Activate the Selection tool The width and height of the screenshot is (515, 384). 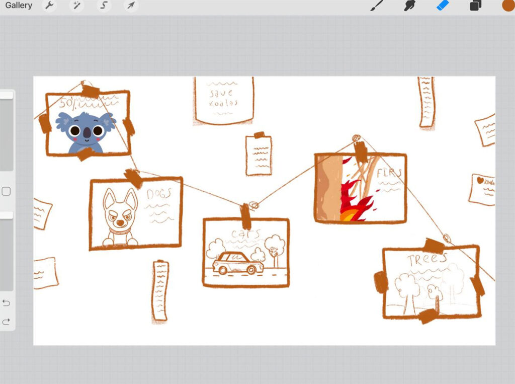(x=104, y=6)
